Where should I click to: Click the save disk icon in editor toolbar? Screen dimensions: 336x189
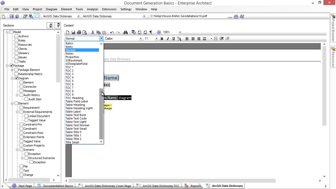point(73,32)
